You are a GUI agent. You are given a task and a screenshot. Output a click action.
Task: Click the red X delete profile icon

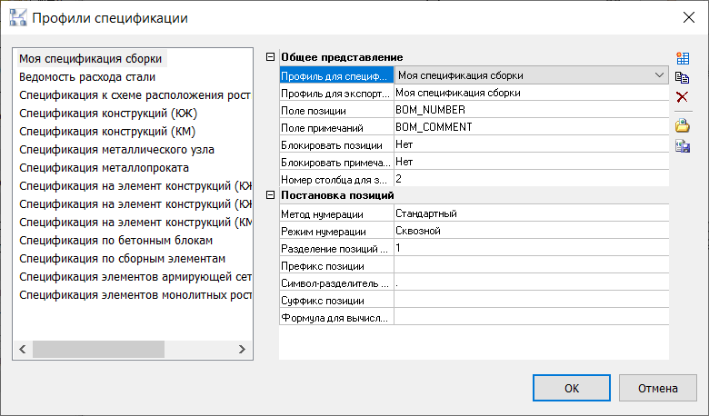click(683, 97)
